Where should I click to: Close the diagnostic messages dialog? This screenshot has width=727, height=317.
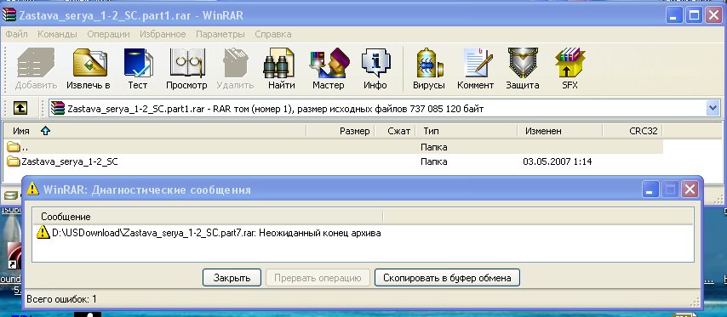pyautogui.click(x=690, y=190)
